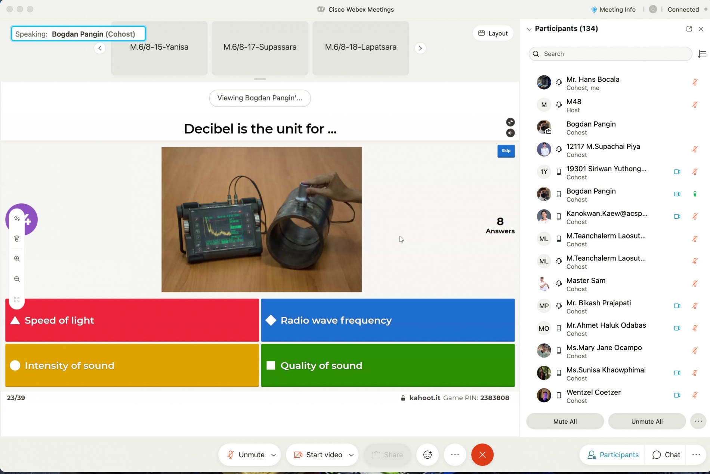This screenshot has height=474, width=710.
Task: Open the reactions smiley button
Action: pos(427,455)
